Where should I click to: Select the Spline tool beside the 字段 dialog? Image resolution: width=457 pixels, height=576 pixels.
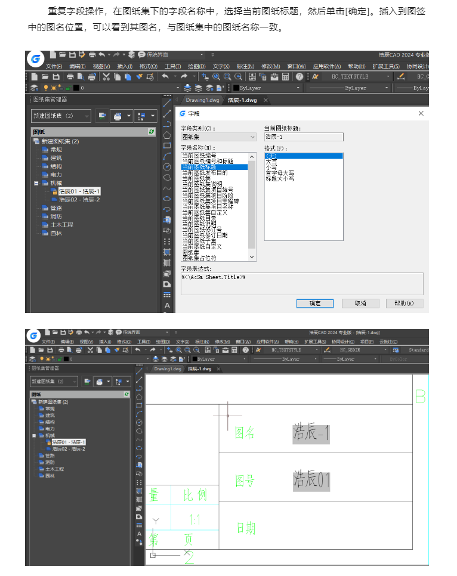pos(167,188)
